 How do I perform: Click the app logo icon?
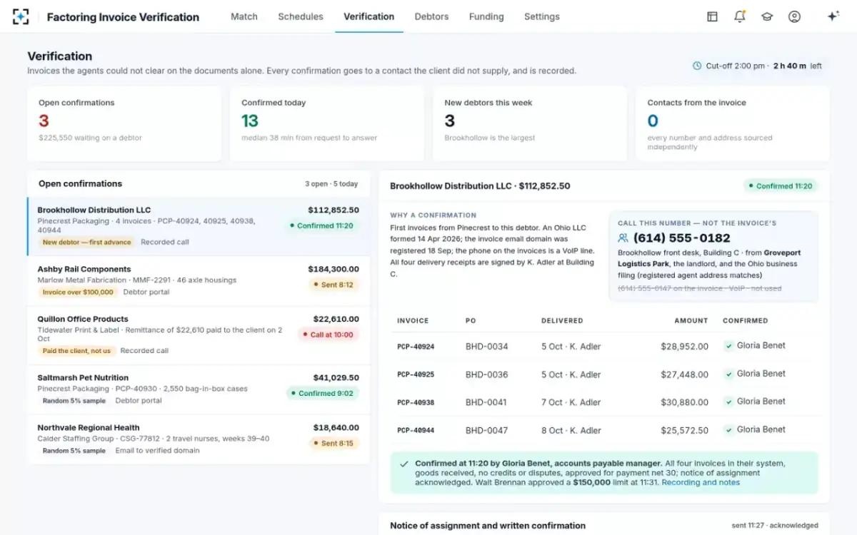pyautogui.click(x=21, y=16)
